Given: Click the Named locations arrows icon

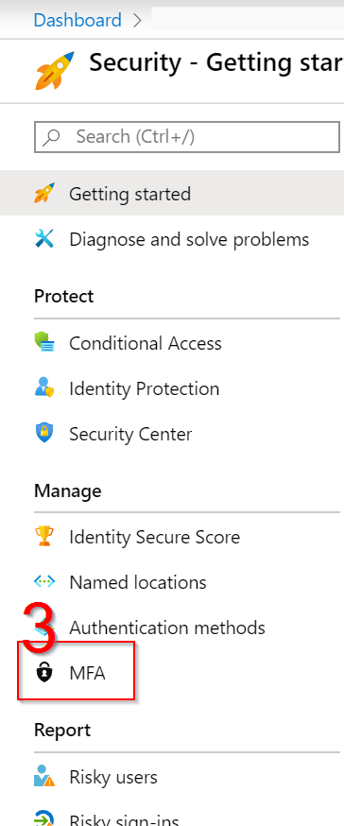Looking at the screenshot, I should (44, 582).
